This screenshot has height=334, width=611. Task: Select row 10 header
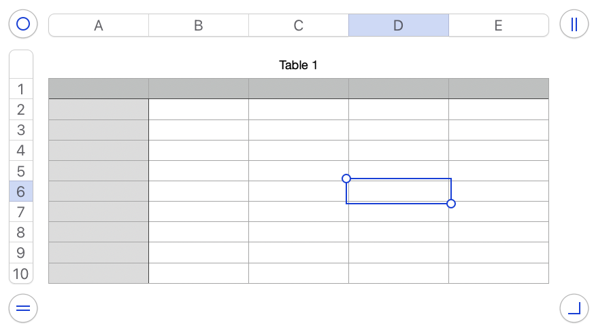[21, 274]
